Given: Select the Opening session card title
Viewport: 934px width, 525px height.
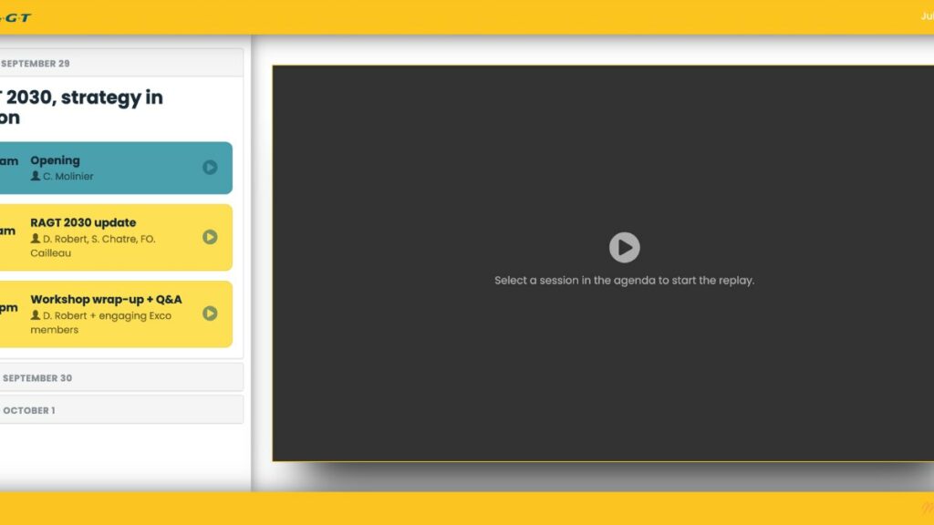Looking at the screenshot, I should point(55,160).
